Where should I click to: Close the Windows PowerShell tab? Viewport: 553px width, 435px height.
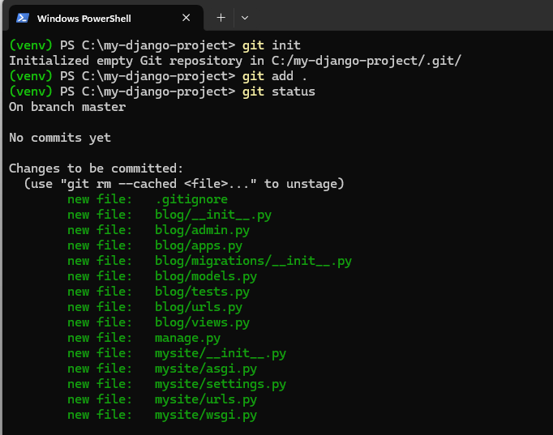click(x=186, y=18)
